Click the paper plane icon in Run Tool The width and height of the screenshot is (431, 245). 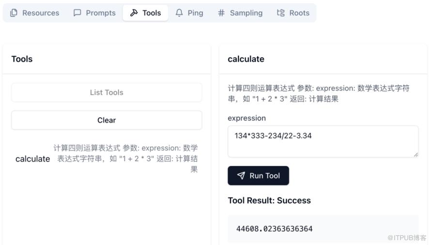[241, 176]
